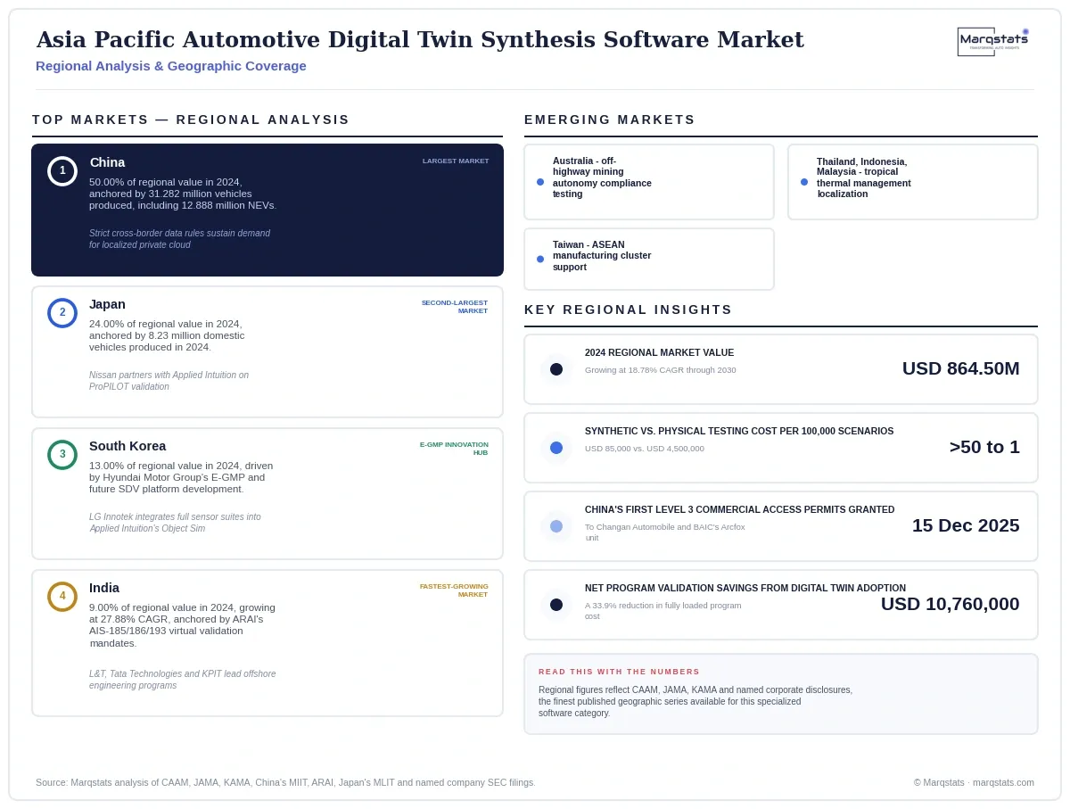
Task: Open the marqstats.com footer link
Action: tap(1003, 783)
